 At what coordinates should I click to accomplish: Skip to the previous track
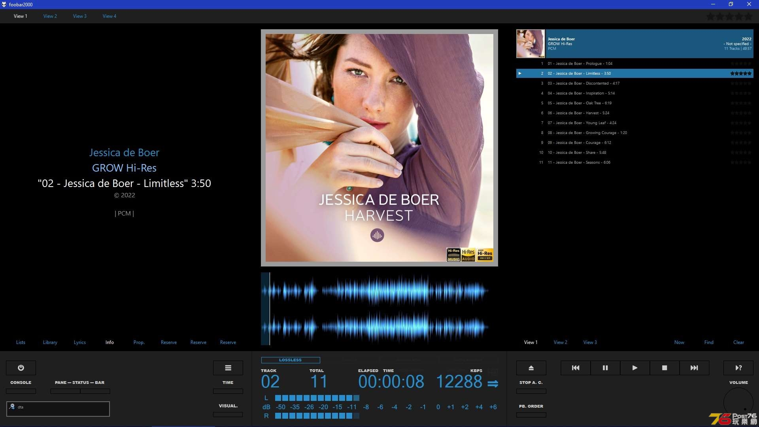point(576,368)
